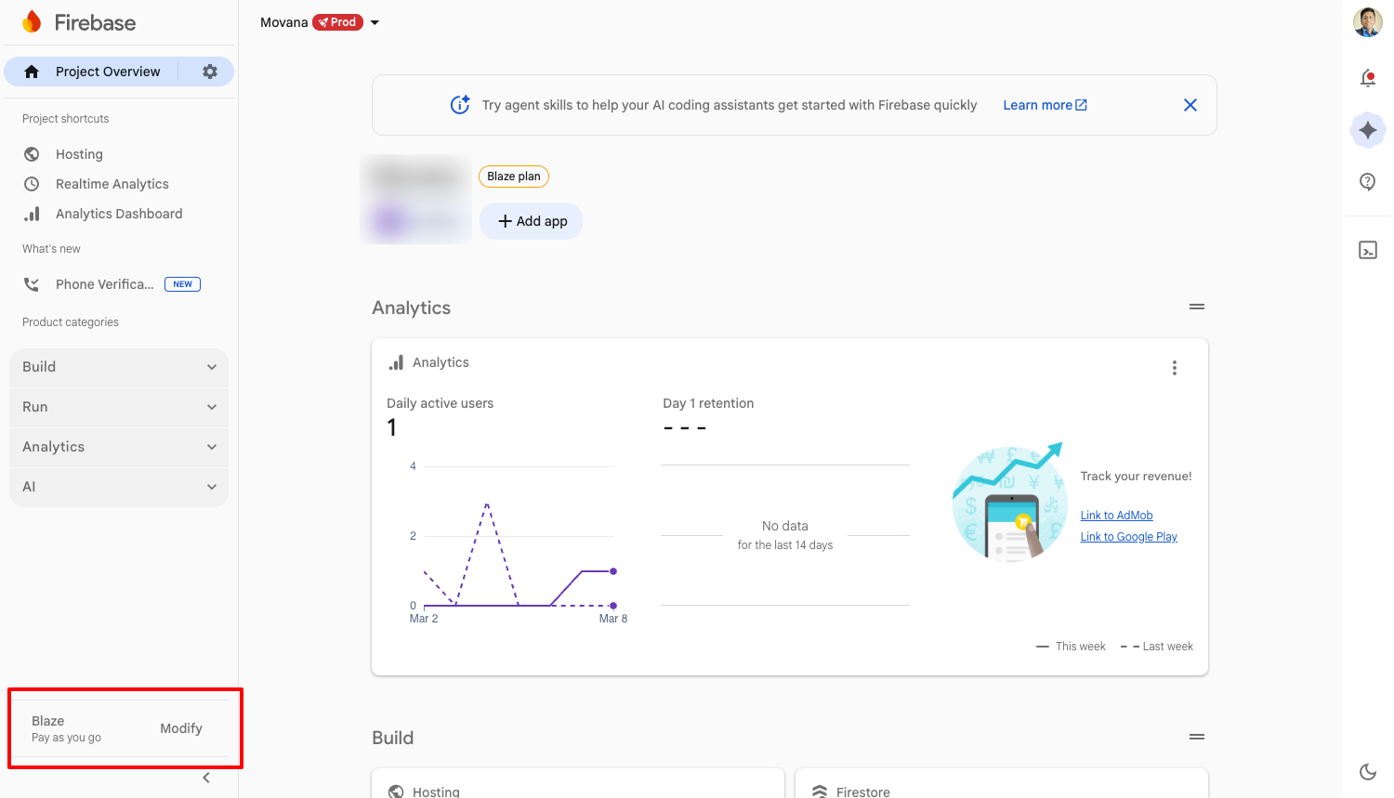1394x798 pixels.
Task: Click the revenue tracking illustration
Action: (x=1008, y=503)
